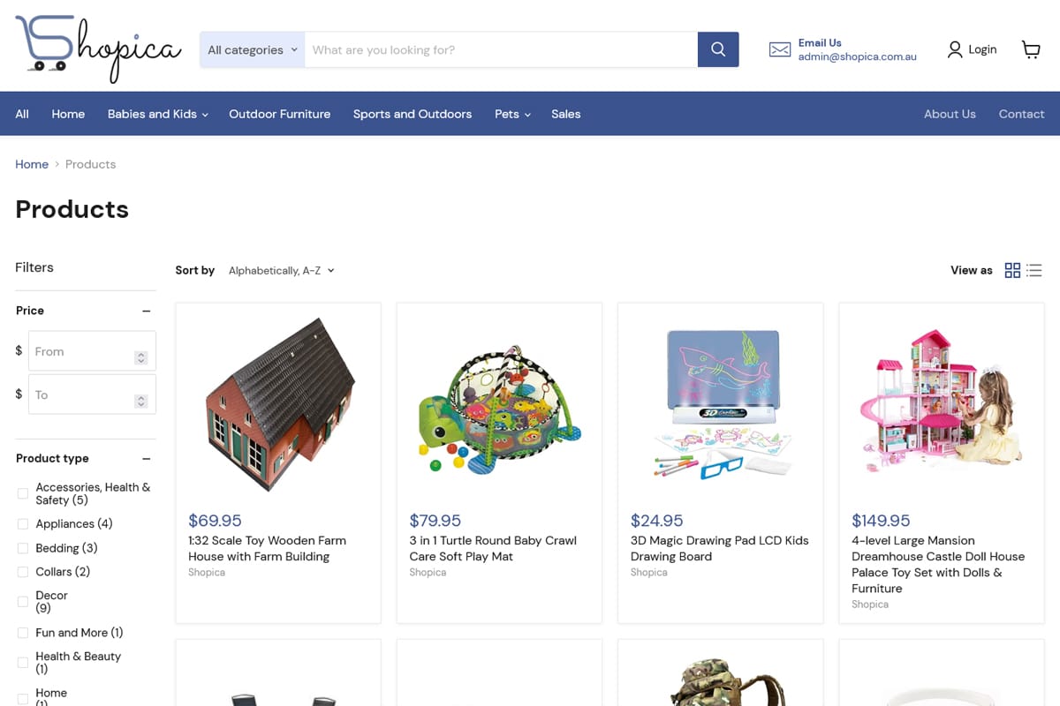
Task: Click the About Us link
Action: (950, 114)
